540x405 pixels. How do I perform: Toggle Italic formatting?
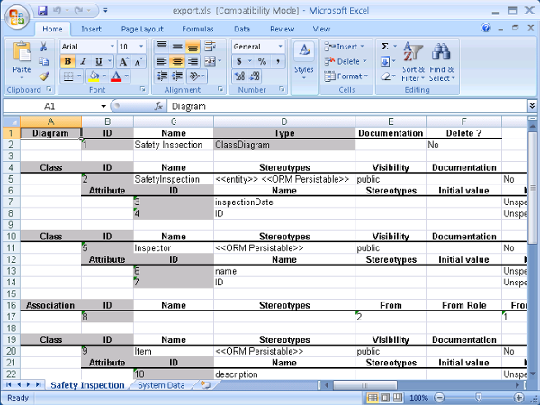click(83, 61)
